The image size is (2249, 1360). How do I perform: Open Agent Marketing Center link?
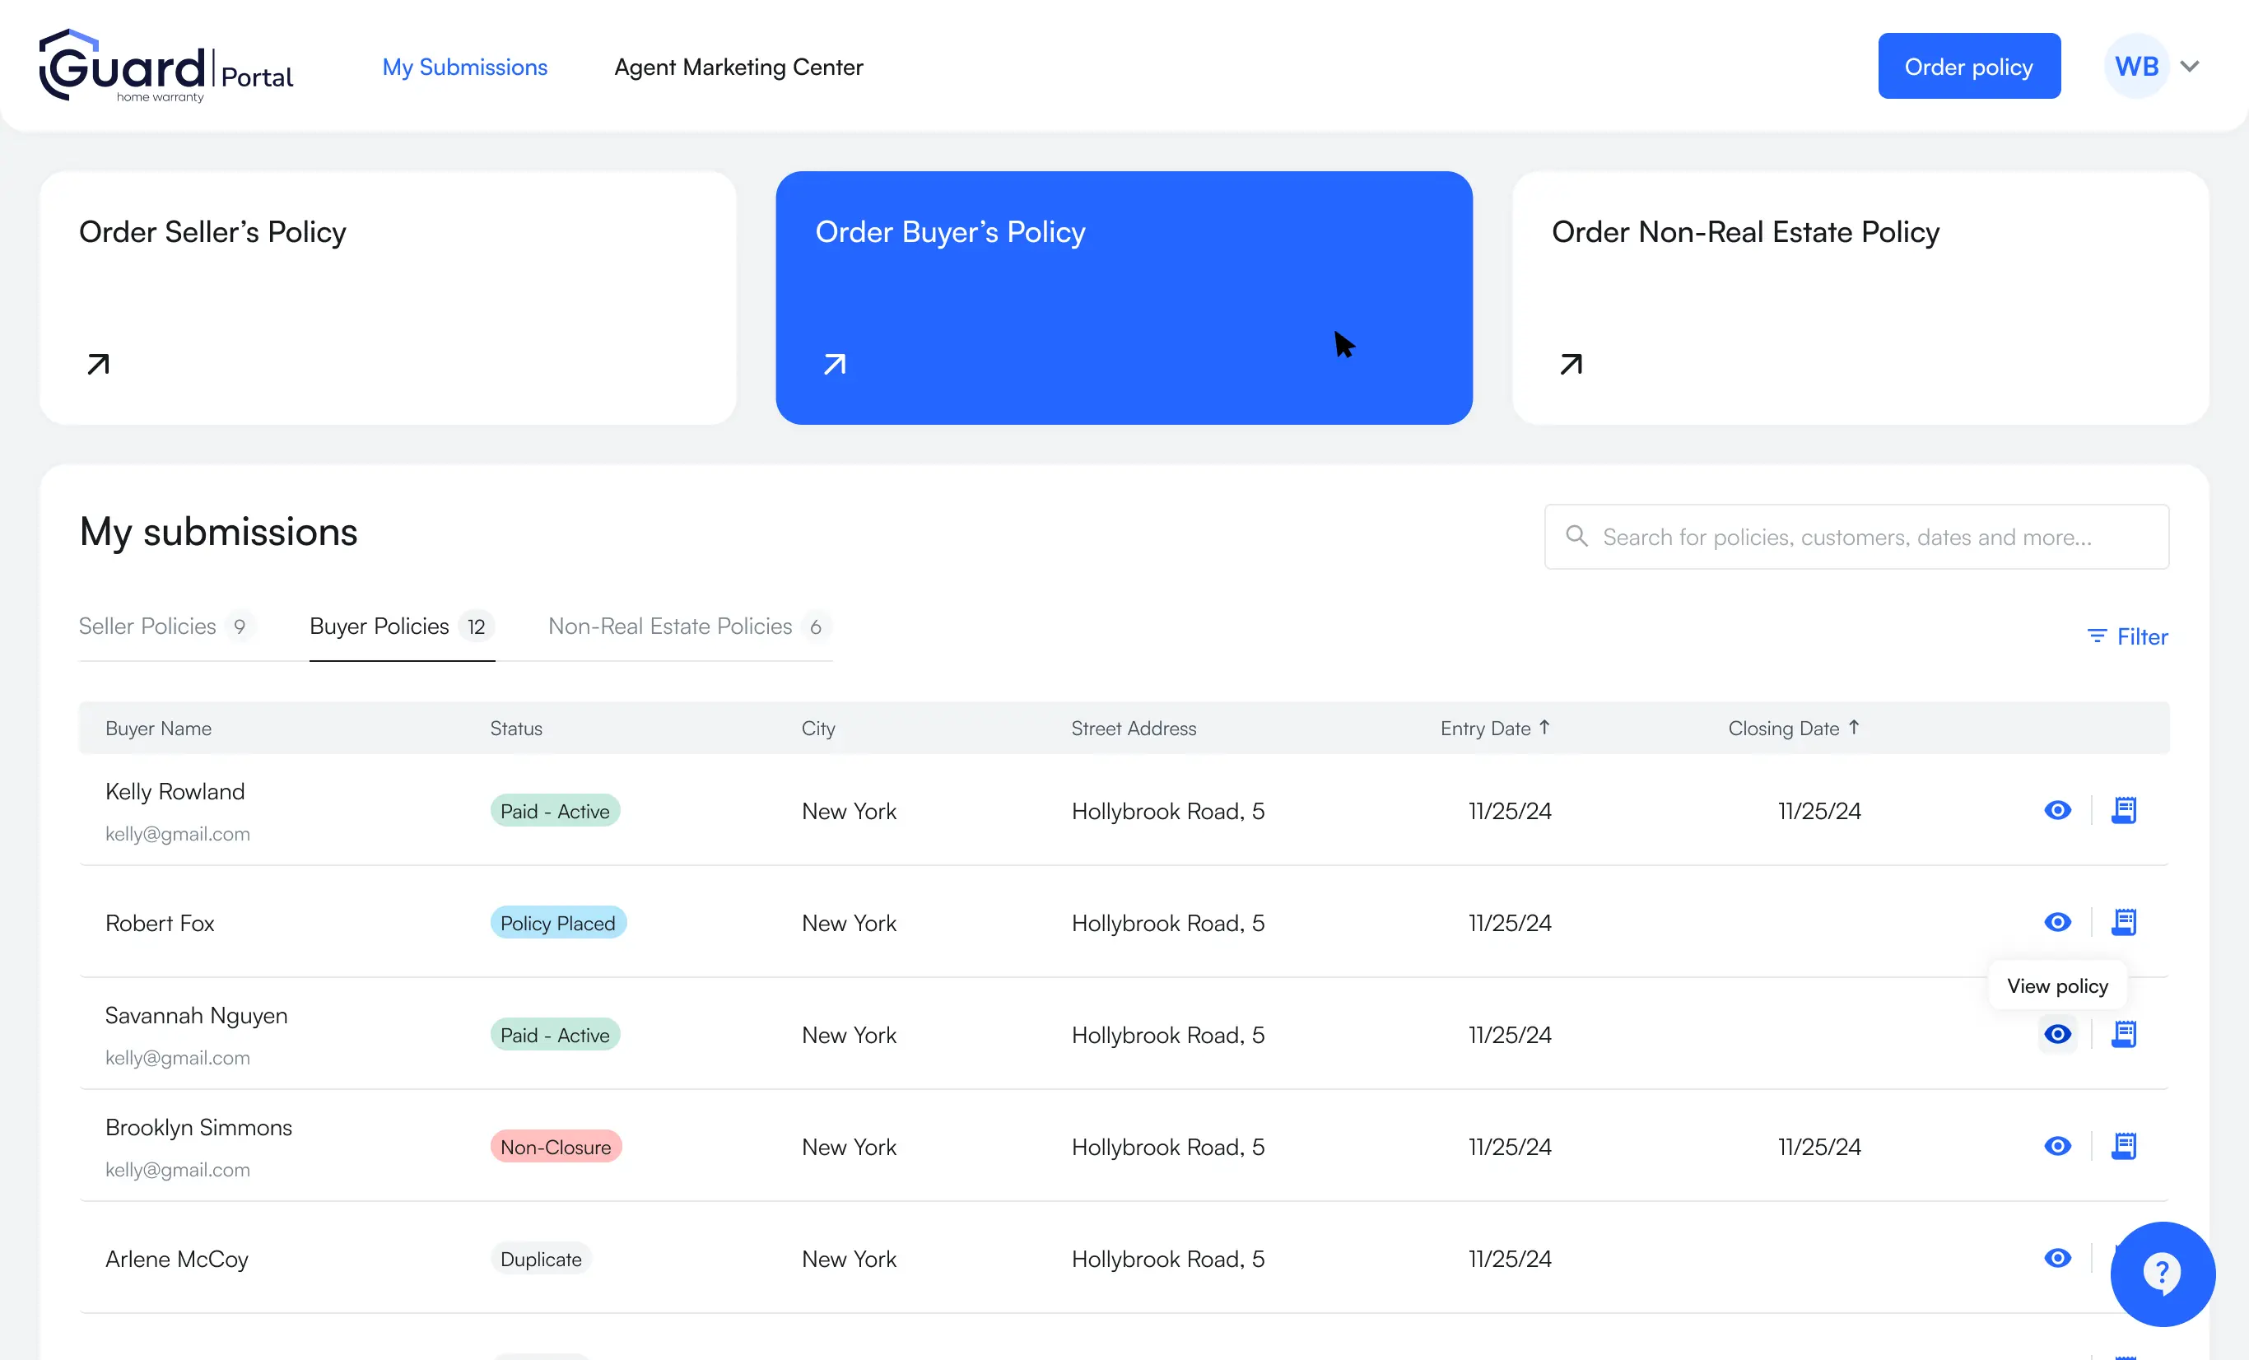click(738, 67)
